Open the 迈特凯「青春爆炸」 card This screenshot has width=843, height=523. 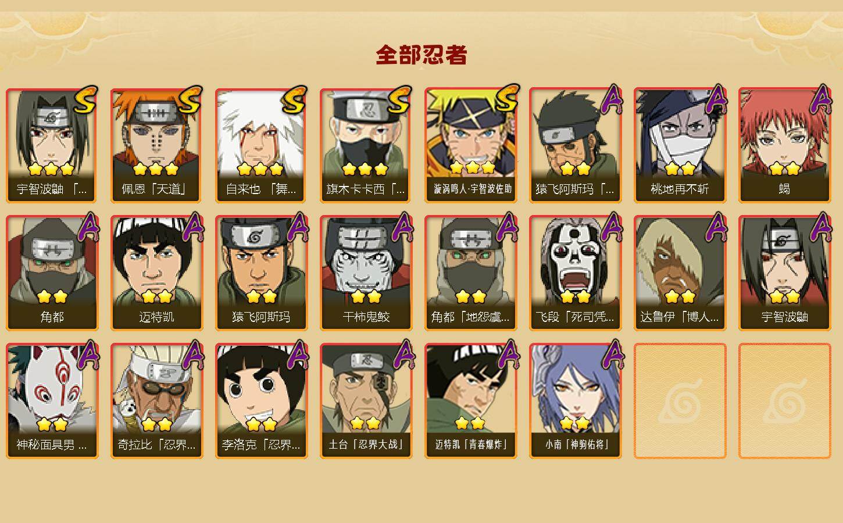tap(470, 401)
